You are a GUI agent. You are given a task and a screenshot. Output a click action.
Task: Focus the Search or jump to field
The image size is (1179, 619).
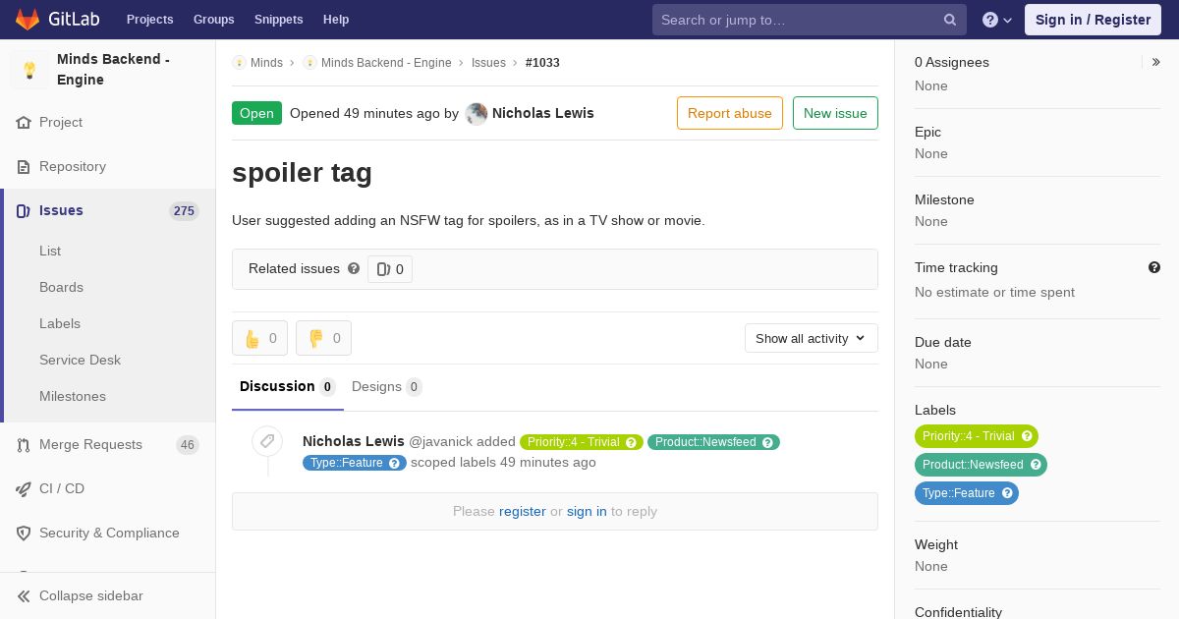point(809,20)
